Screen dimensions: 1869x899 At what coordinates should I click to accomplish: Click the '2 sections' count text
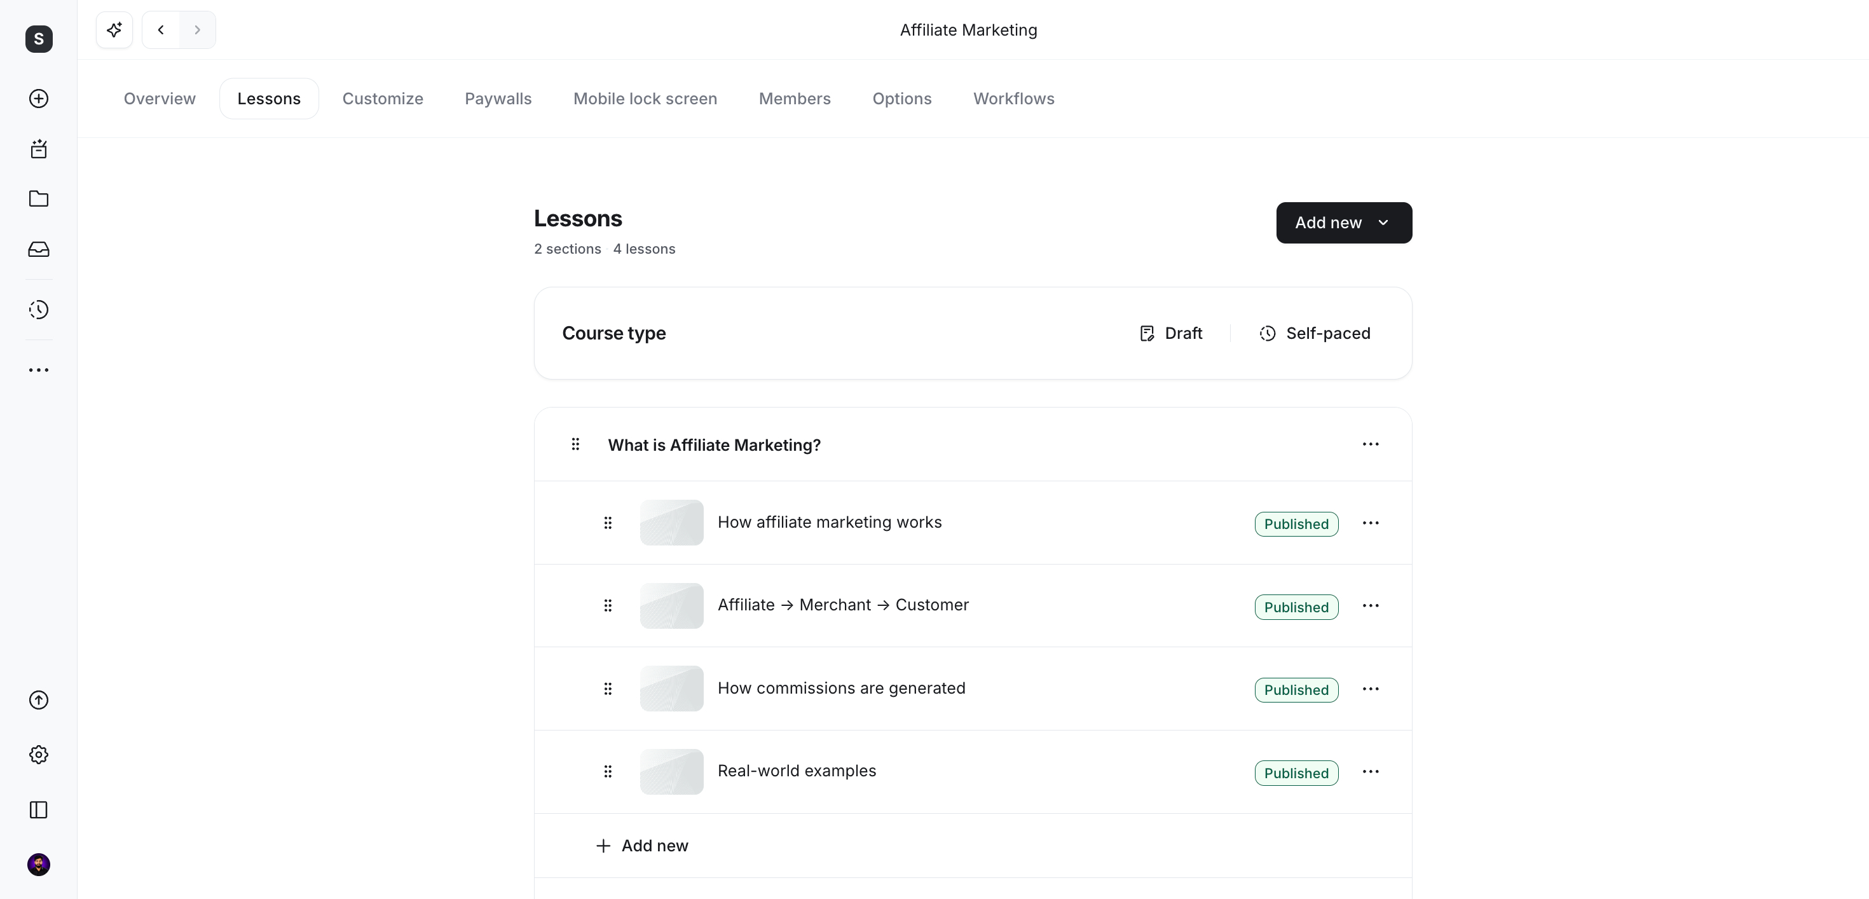pyautogui.click(x=567, y=249)
